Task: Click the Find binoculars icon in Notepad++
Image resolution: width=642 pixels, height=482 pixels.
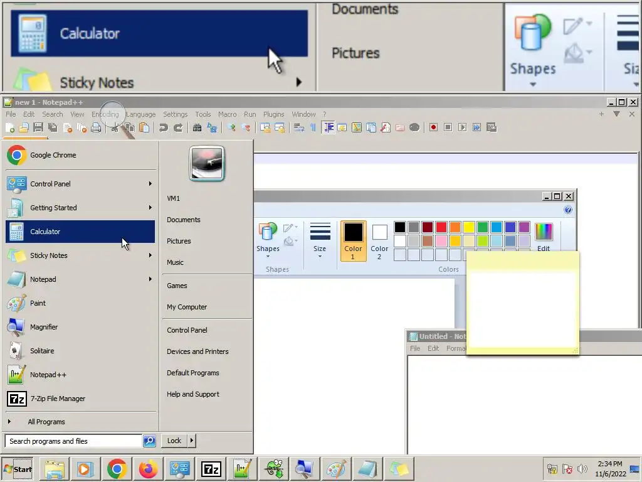Action: click(197, 128)
